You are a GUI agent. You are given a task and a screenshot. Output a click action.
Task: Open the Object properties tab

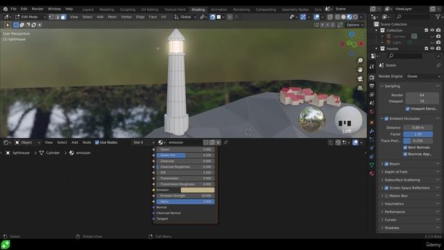(x=372, y=122)
